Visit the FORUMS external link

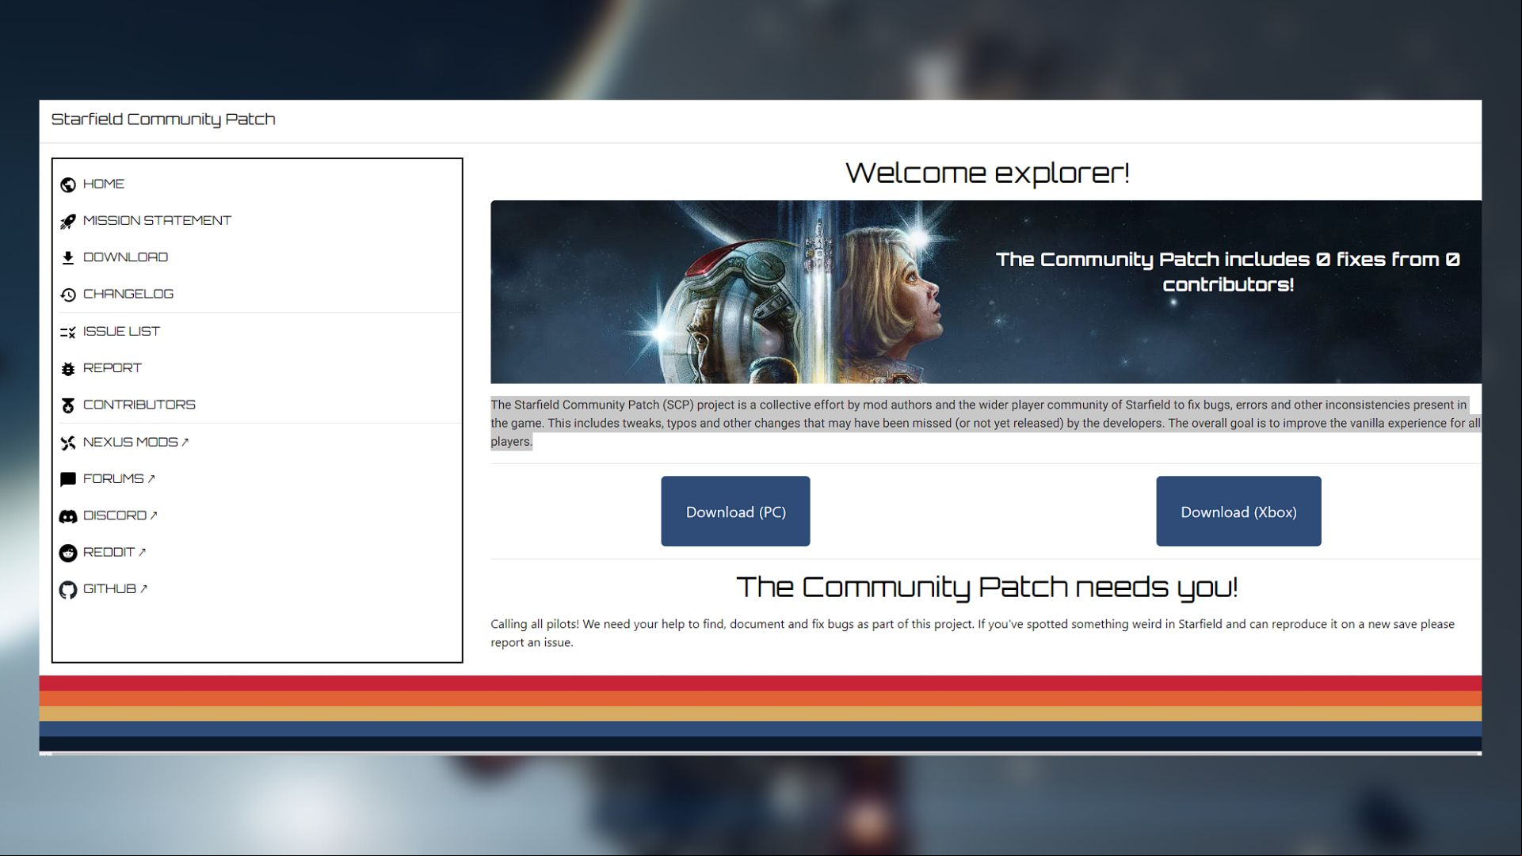(x=119, y=478)
